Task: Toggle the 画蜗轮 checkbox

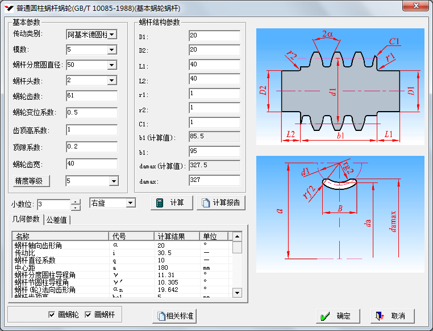Action: (52, 314)
